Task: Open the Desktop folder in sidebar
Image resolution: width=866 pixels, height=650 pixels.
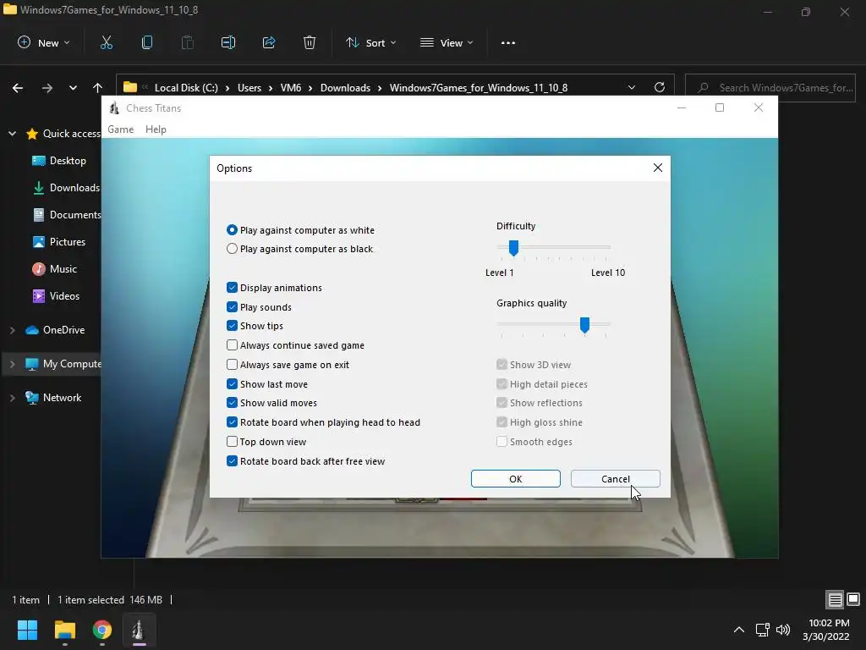Action: coord(68,160)
